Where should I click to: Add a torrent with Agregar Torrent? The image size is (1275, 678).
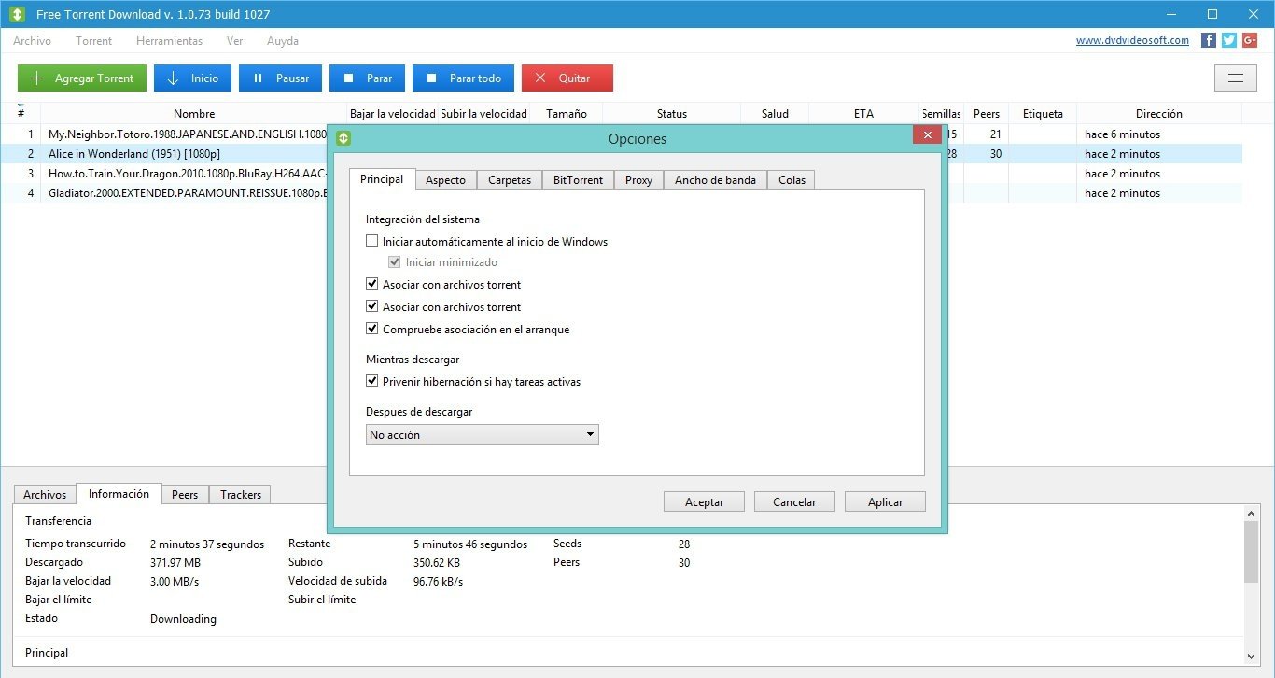click(x=82, y=78)
